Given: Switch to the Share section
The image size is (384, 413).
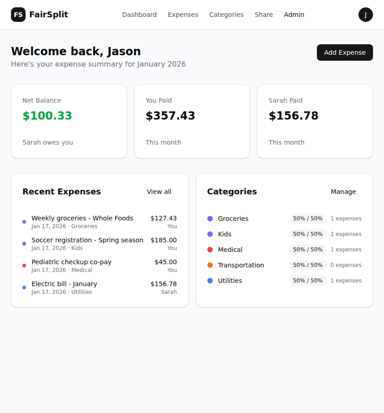Looking at the screenshot, I should tap(264, 15).
